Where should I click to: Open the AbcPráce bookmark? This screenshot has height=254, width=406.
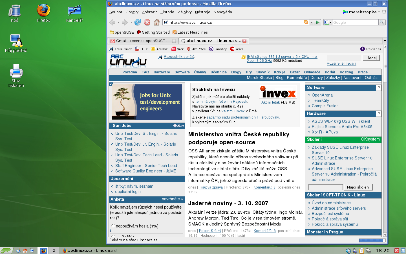click(x=196, y=49)
